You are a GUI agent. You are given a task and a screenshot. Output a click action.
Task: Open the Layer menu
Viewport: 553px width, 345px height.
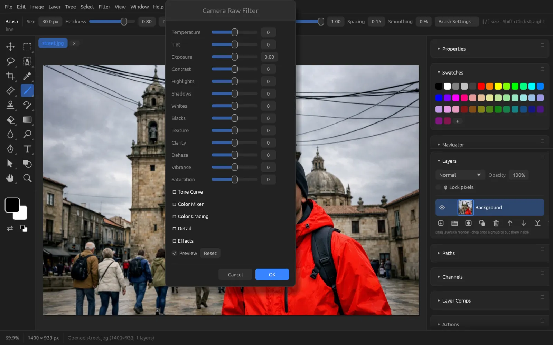(x=54, y=7)
